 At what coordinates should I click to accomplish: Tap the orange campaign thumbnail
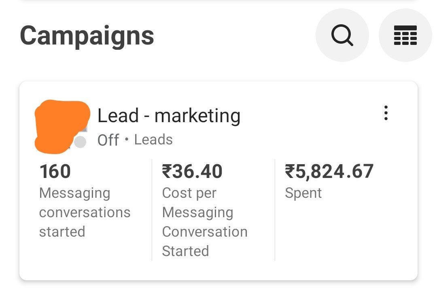61,125
